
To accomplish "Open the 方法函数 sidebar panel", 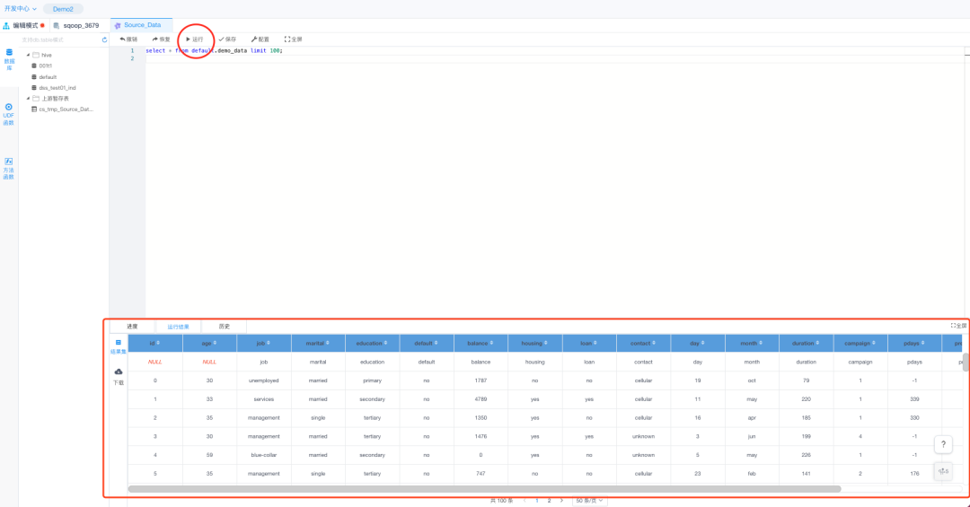I will tap(9, 167).
